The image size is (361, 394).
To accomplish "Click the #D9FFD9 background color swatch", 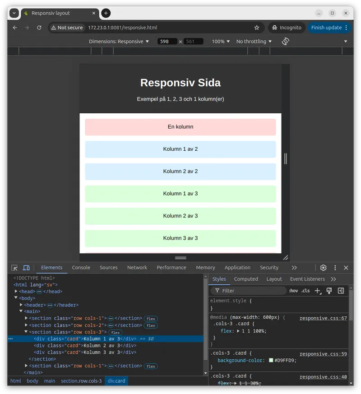I will 271,361.
